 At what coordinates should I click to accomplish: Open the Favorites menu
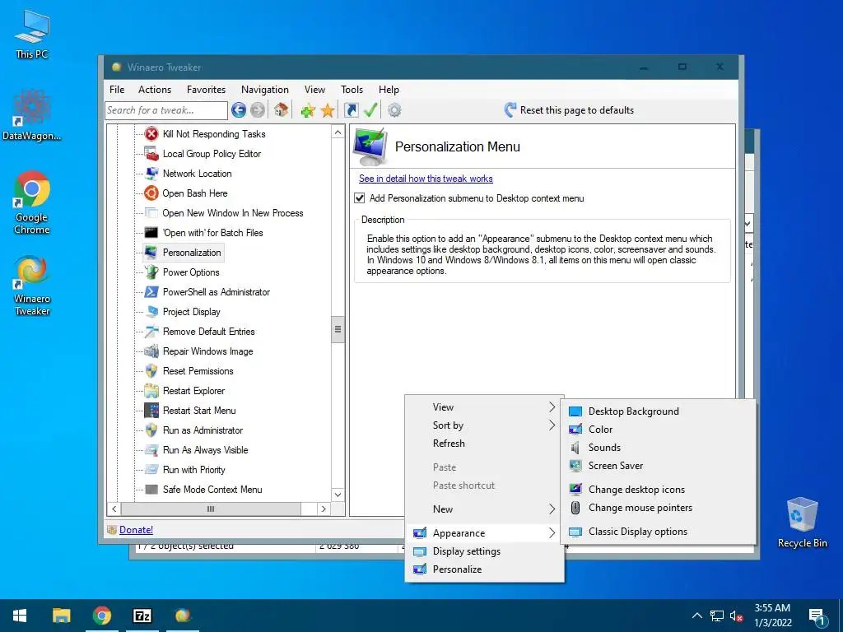(206, 90)
